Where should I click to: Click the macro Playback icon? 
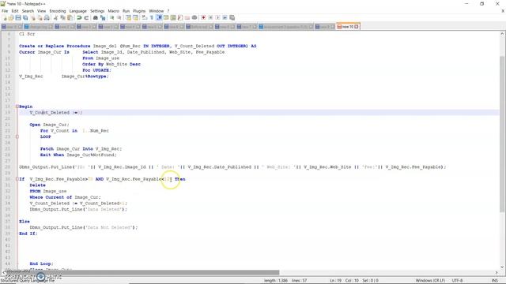pos(217,17)
